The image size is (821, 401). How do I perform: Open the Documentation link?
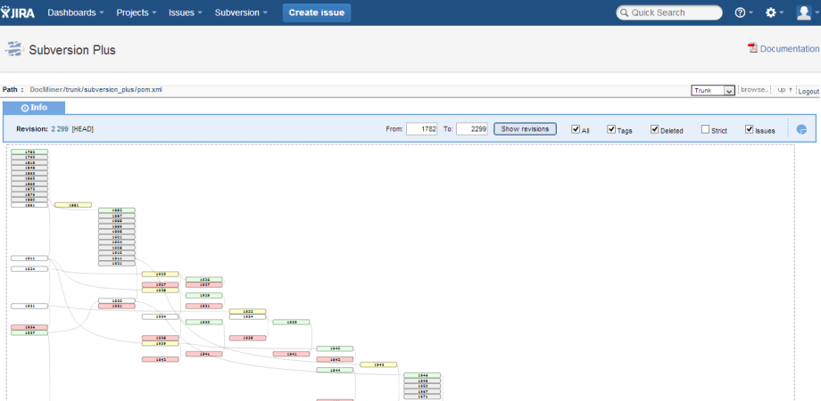pyautogui.click(x=789, y=49)
